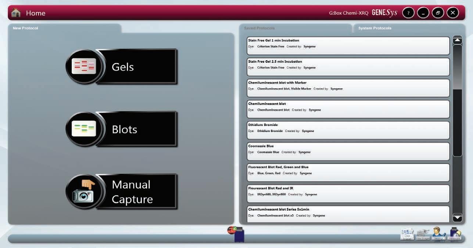Switch to the Saved Protocols tab
Image resolution: width=473 pixels, height=248 pixels.
(x=259, y=28)
